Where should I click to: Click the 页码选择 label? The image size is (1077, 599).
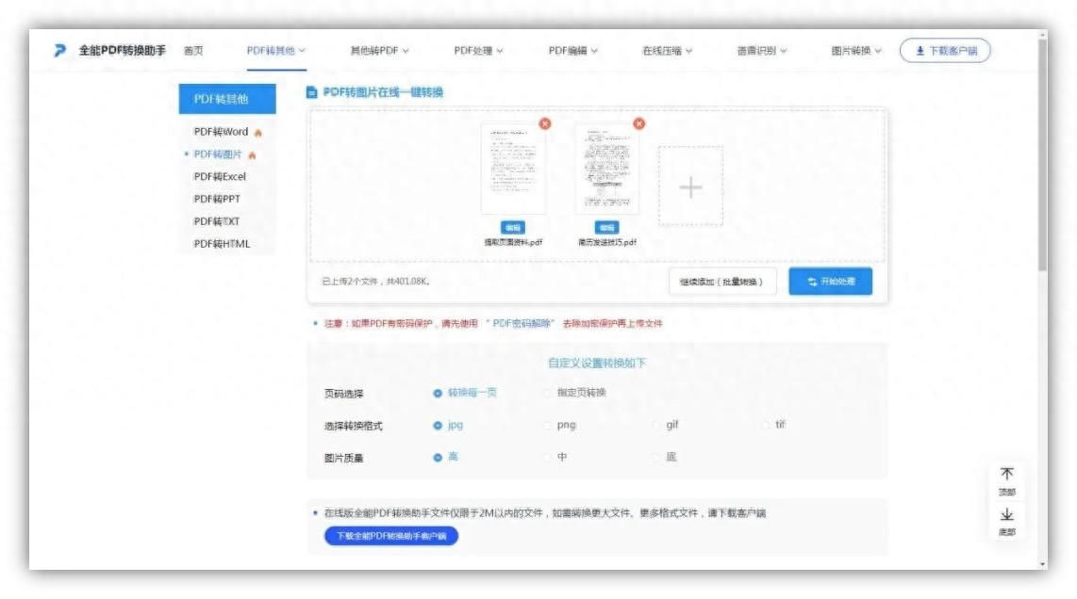(343, 394)
